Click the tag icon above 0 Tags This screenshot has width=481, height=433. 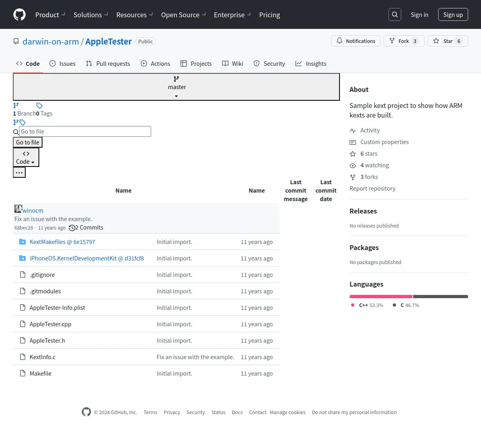click(x=39, y=106)
